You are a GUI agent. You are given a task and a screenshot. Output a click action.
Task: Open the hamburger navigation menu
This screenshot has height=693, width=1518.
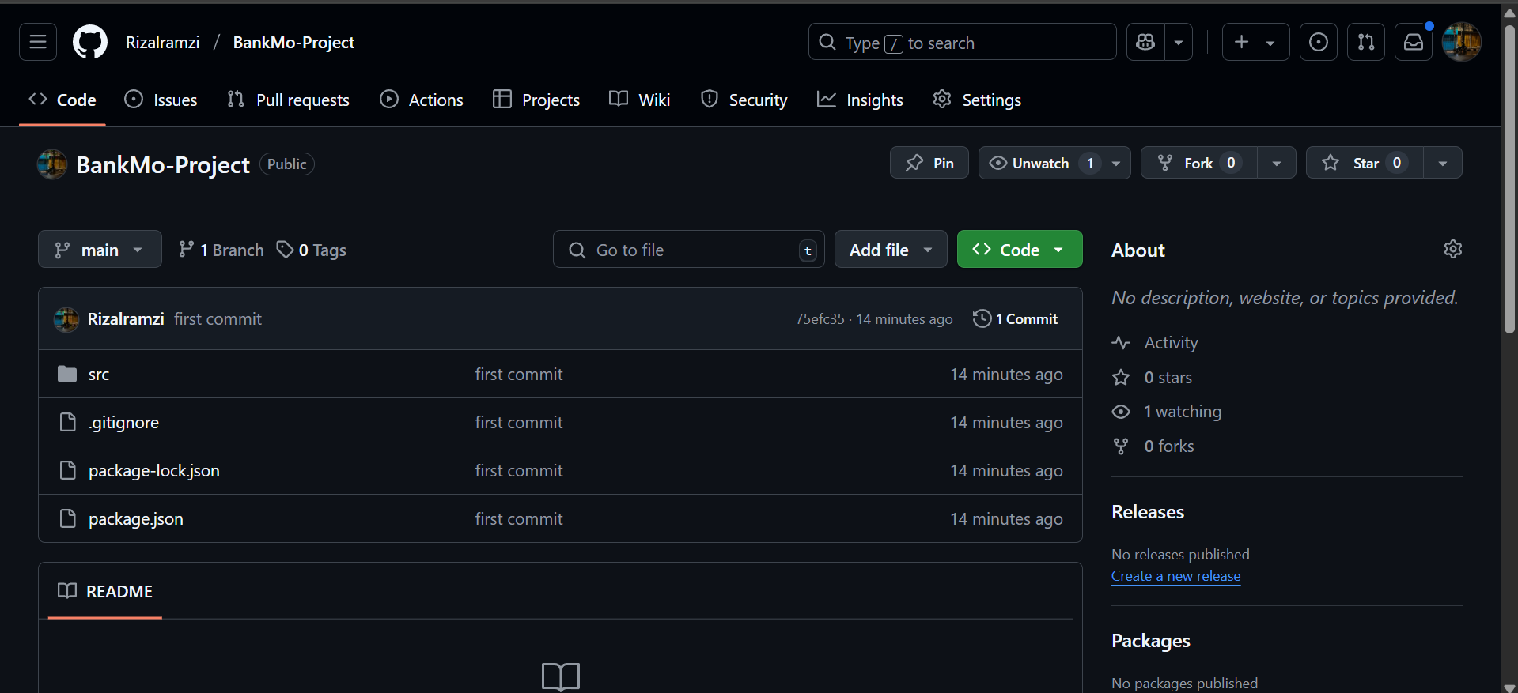pos(38,42)
